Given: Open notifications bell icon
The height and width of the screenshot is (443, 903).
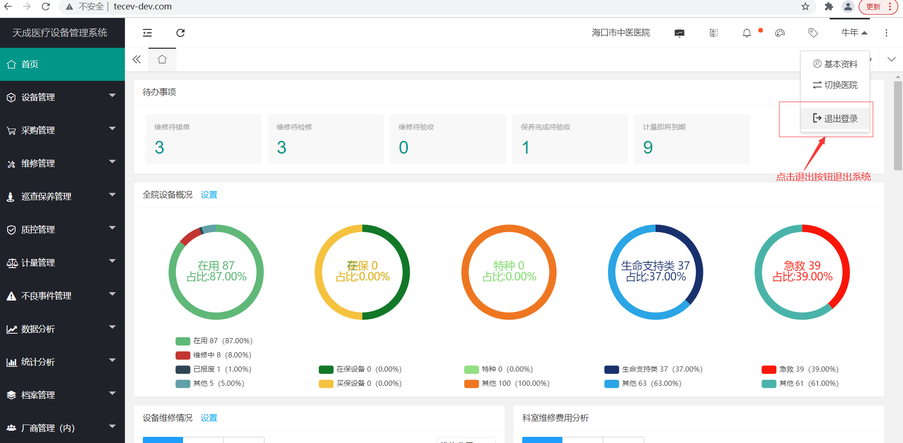Looking at the screenshot, I should pyautogui.click(x=747, y=33).
